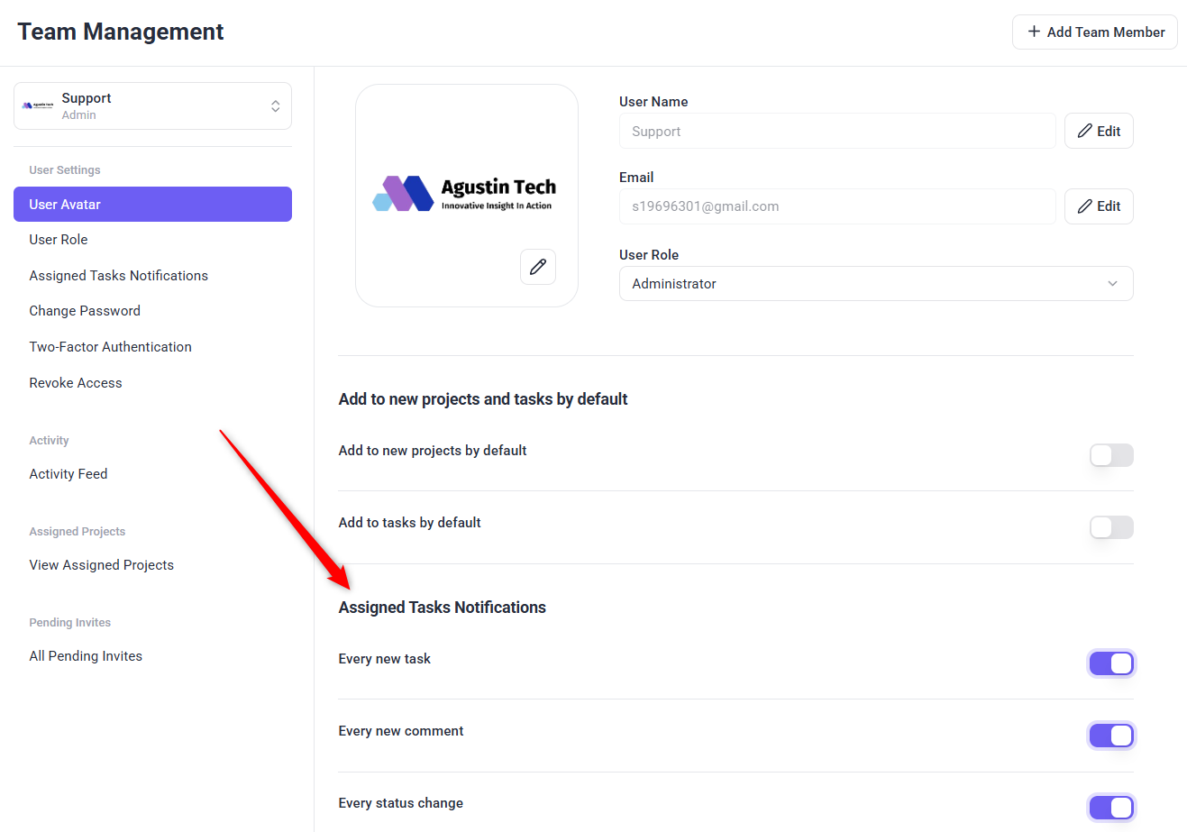
Task: Disable Every new comment notifications
Action: coord(1110,736)
